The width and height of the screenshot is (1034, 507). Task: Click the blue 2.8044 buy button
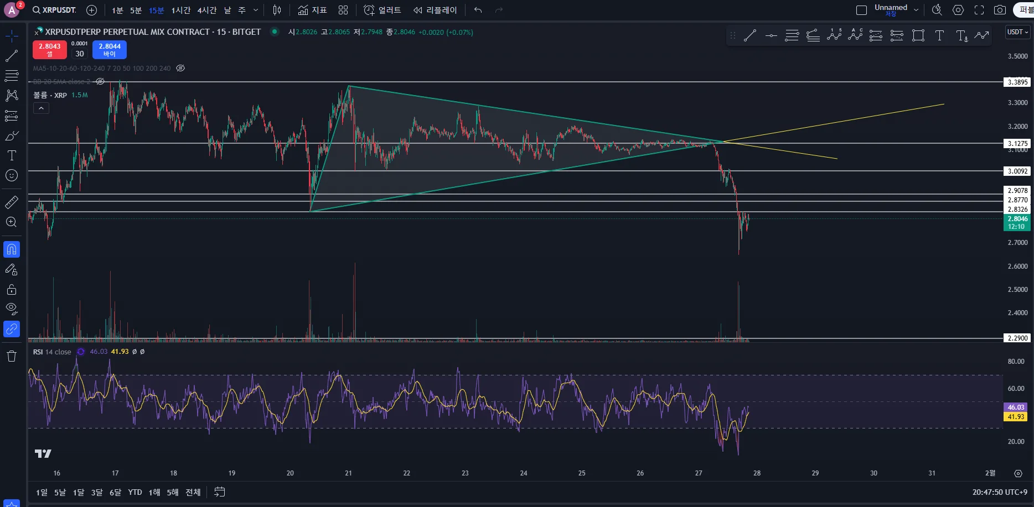click(x=110, y=50)
